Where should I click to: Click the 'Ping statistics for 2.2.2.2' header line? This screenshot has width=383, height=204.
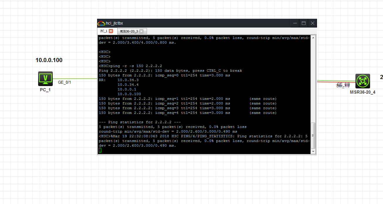pos(140,122)
